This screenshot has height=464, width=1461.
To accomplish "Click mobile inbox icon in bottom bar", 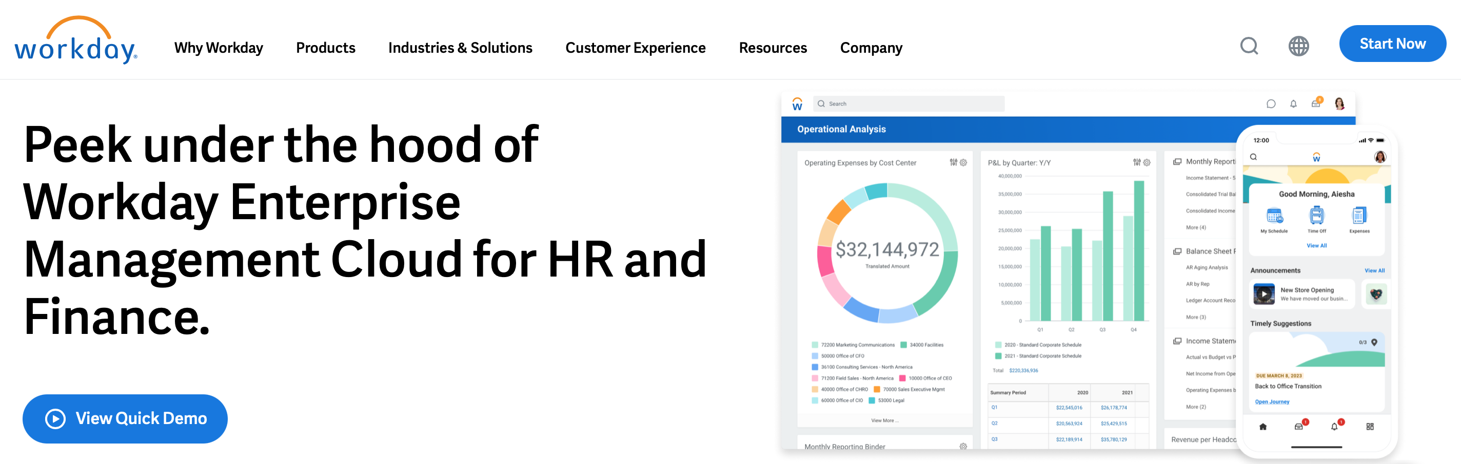I will click(x=1299, y=426).
